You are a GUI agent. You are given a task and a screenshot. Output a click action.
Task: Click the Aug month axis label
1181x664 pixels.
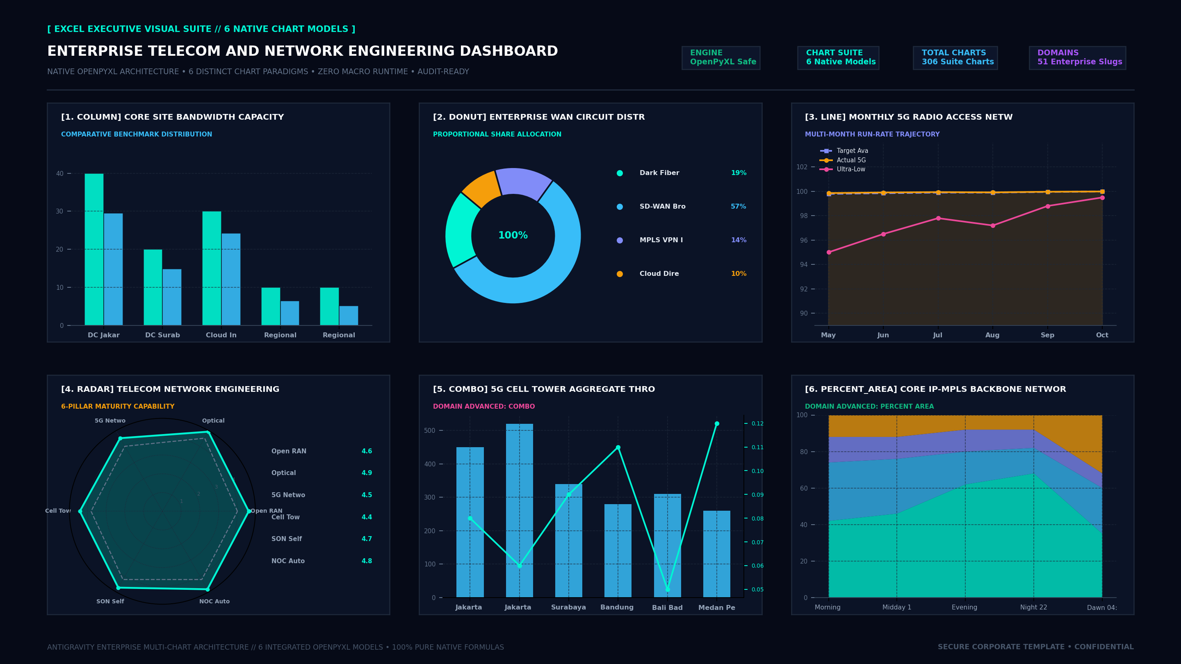[992, 335]
